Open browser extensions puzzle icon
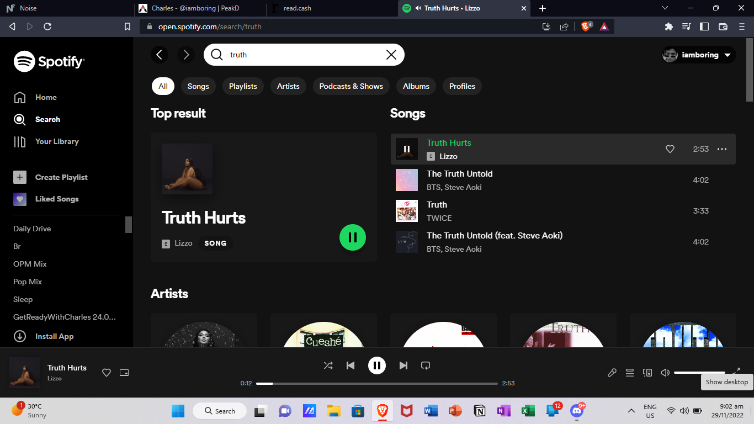 coord(669,26)
